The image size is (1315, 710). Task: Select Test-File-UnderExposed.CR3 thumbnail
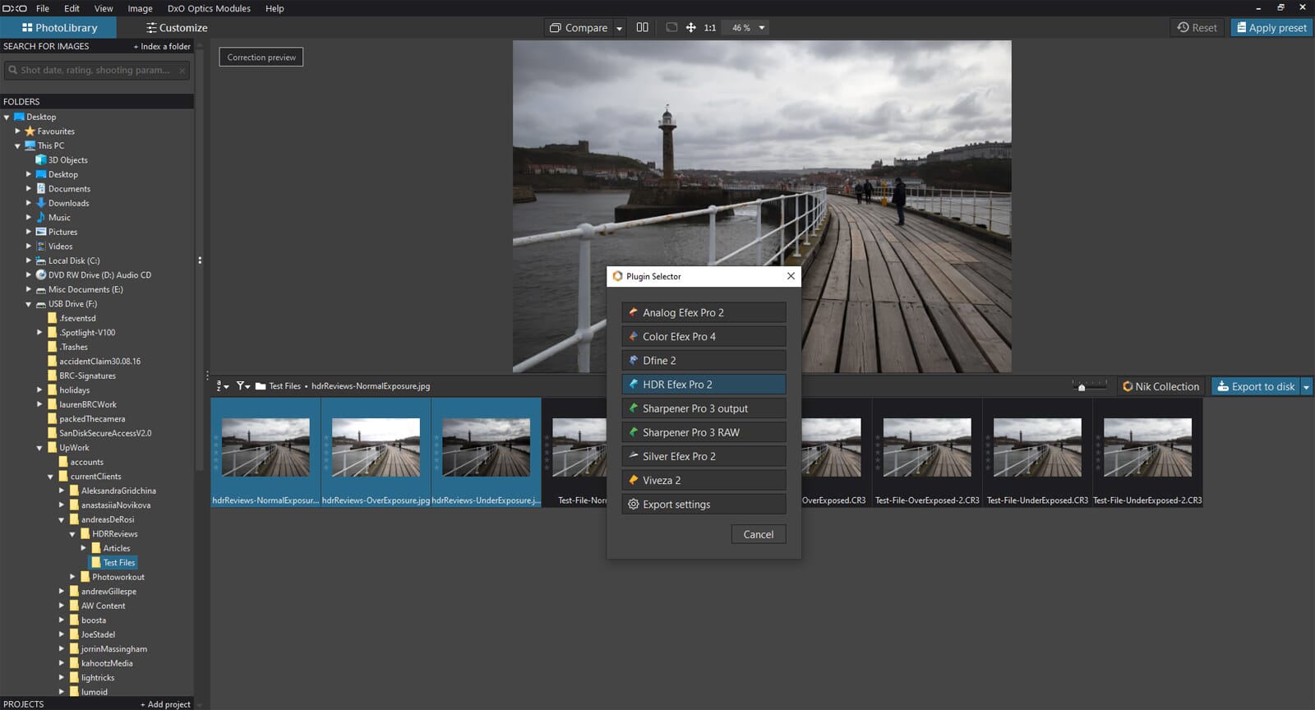pyautogui.click(x=1037, y=453)
